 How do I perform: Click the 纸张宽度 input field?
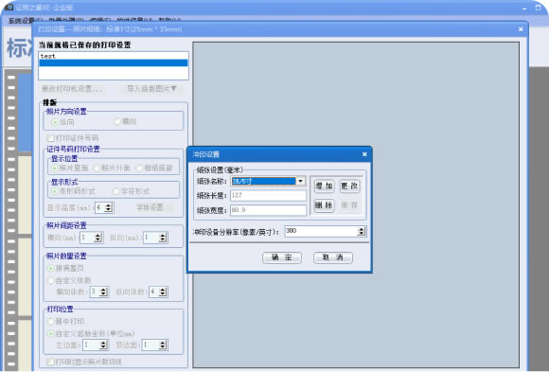tap(268, 210)
